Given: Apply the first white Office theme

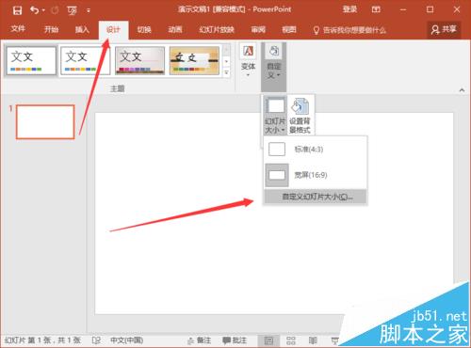Looking at the screenshot, I should pos(31,60).
